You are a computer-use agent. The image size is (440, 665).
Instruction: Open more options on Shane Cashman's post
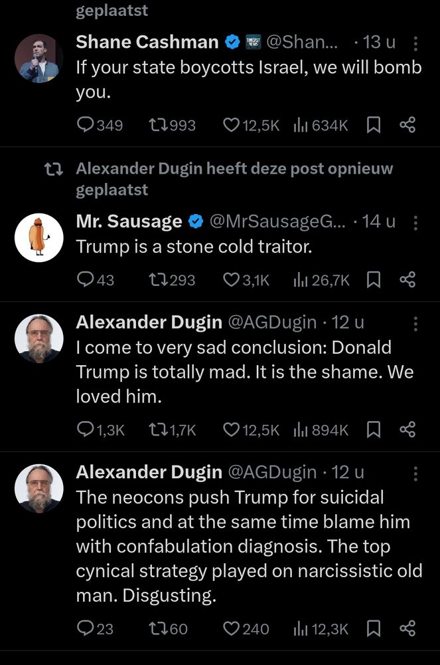[x=415, y=43]
